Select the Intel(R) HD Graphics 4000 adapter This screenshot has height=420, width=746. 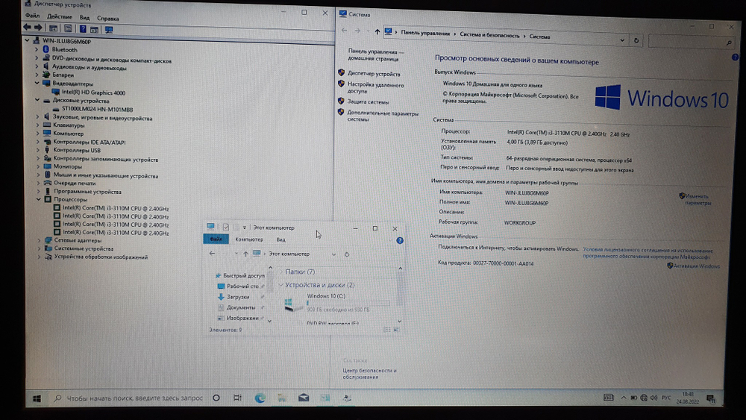(x=93, y=93)
